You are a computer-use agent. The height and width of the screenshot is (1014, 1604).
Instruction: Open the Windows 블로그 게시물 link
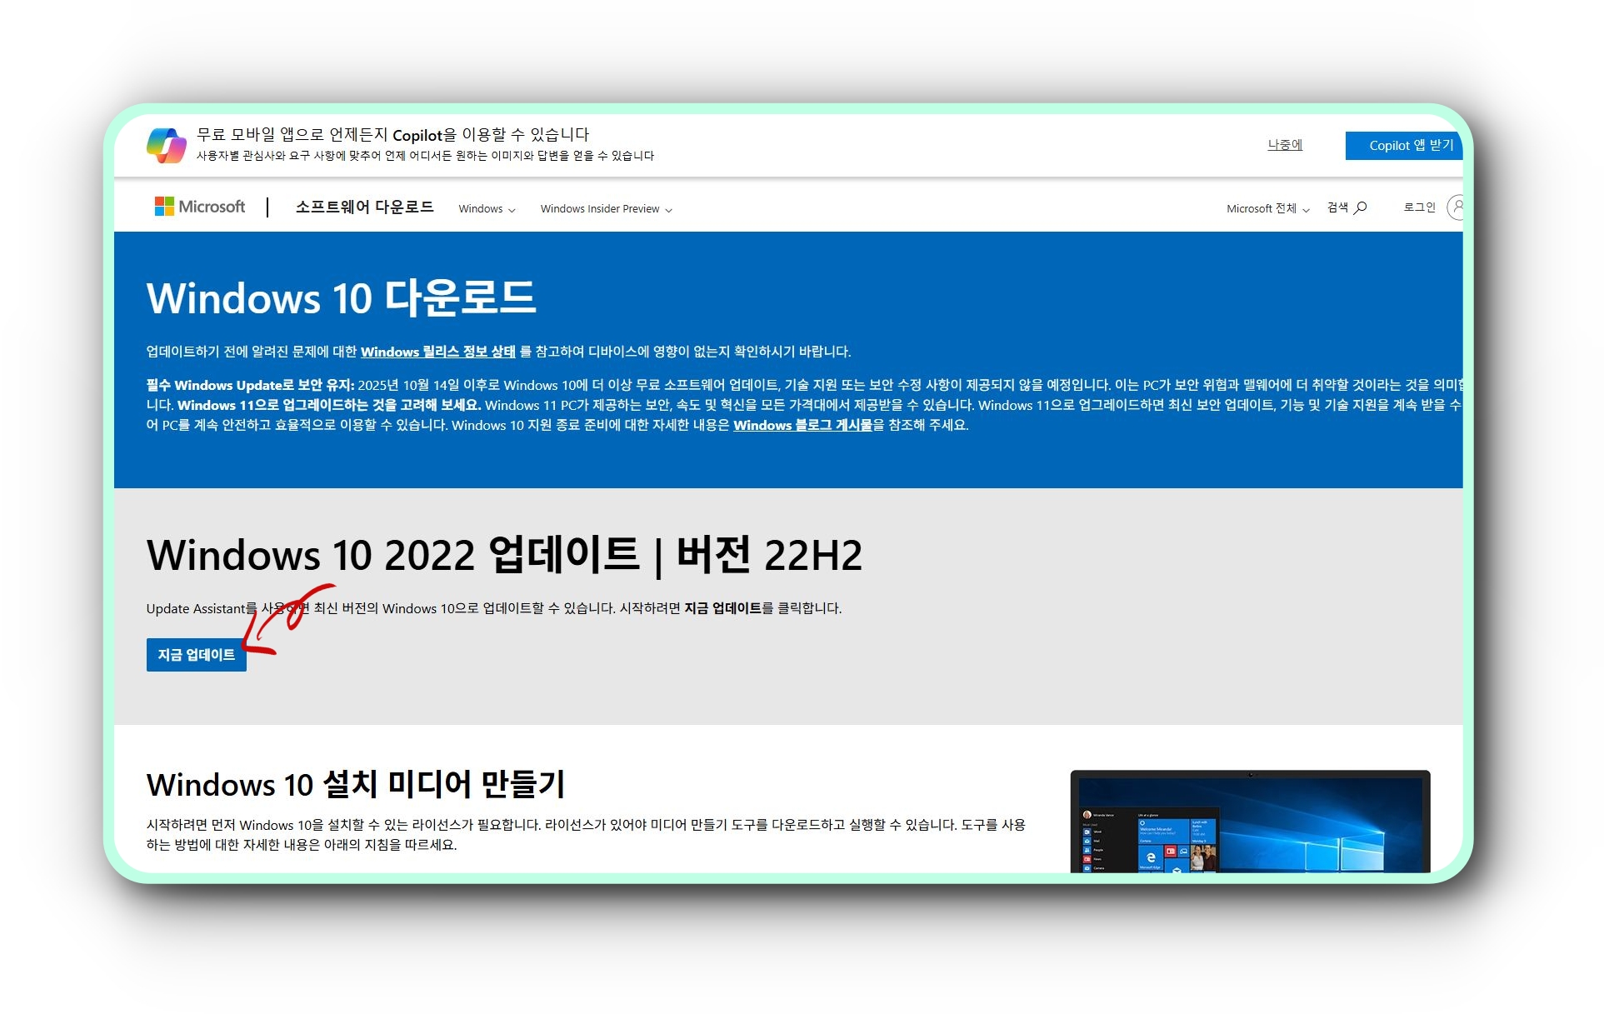click(802, 425)
